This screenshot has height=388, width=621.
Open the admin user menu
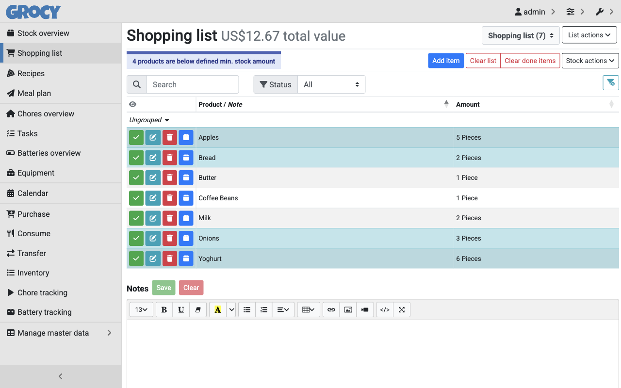click(535, 12)
